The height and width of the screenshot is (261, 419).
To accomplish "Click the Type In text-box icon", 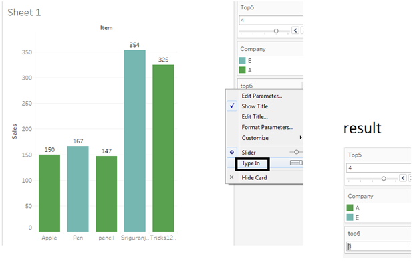I will tap(296, 163).
